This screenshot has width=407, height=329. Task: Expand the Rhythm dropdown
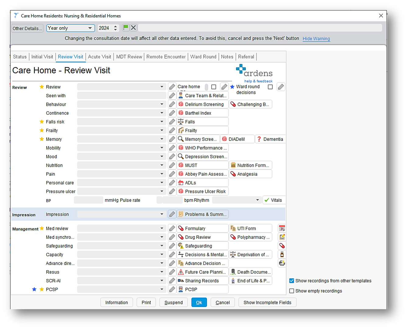tap(258, 200)
